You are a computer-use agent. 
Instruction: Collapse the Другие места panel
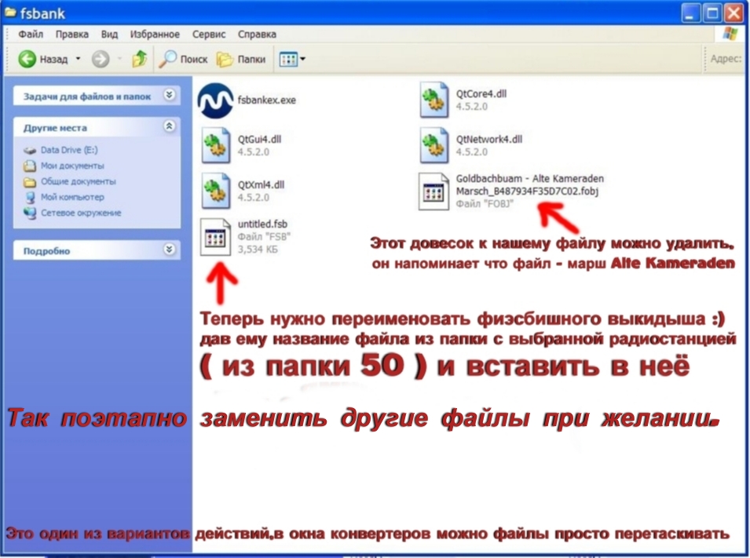click(x=169, y=126)
